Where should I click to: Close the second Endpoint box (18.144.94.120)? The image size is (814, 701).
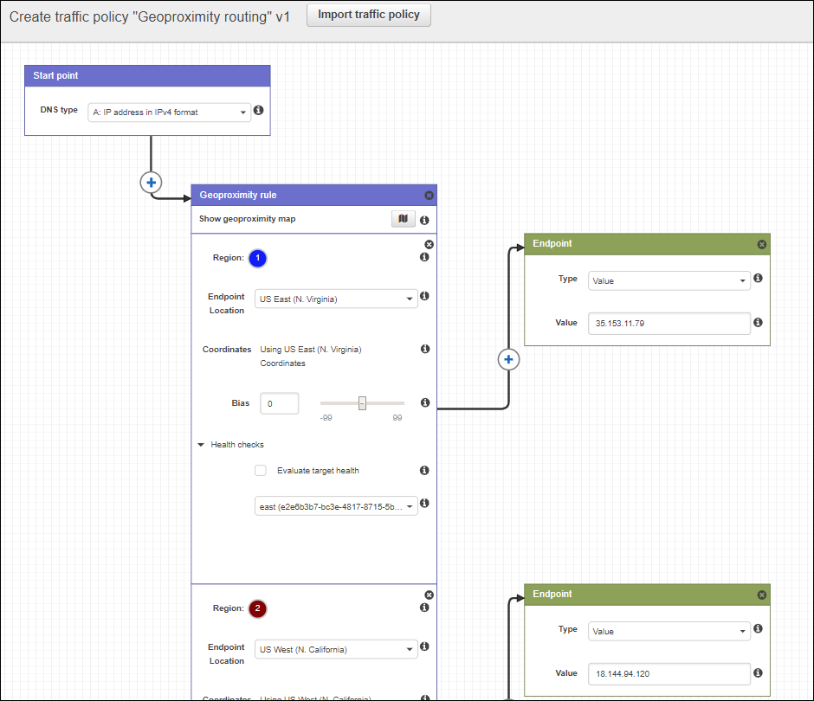tap(761, 595)
